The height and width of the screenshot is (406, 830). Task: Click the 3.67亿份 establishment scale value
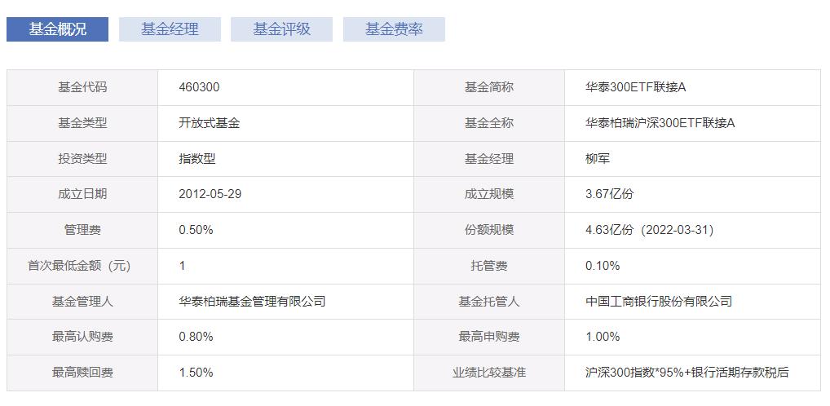pos(609,194)
